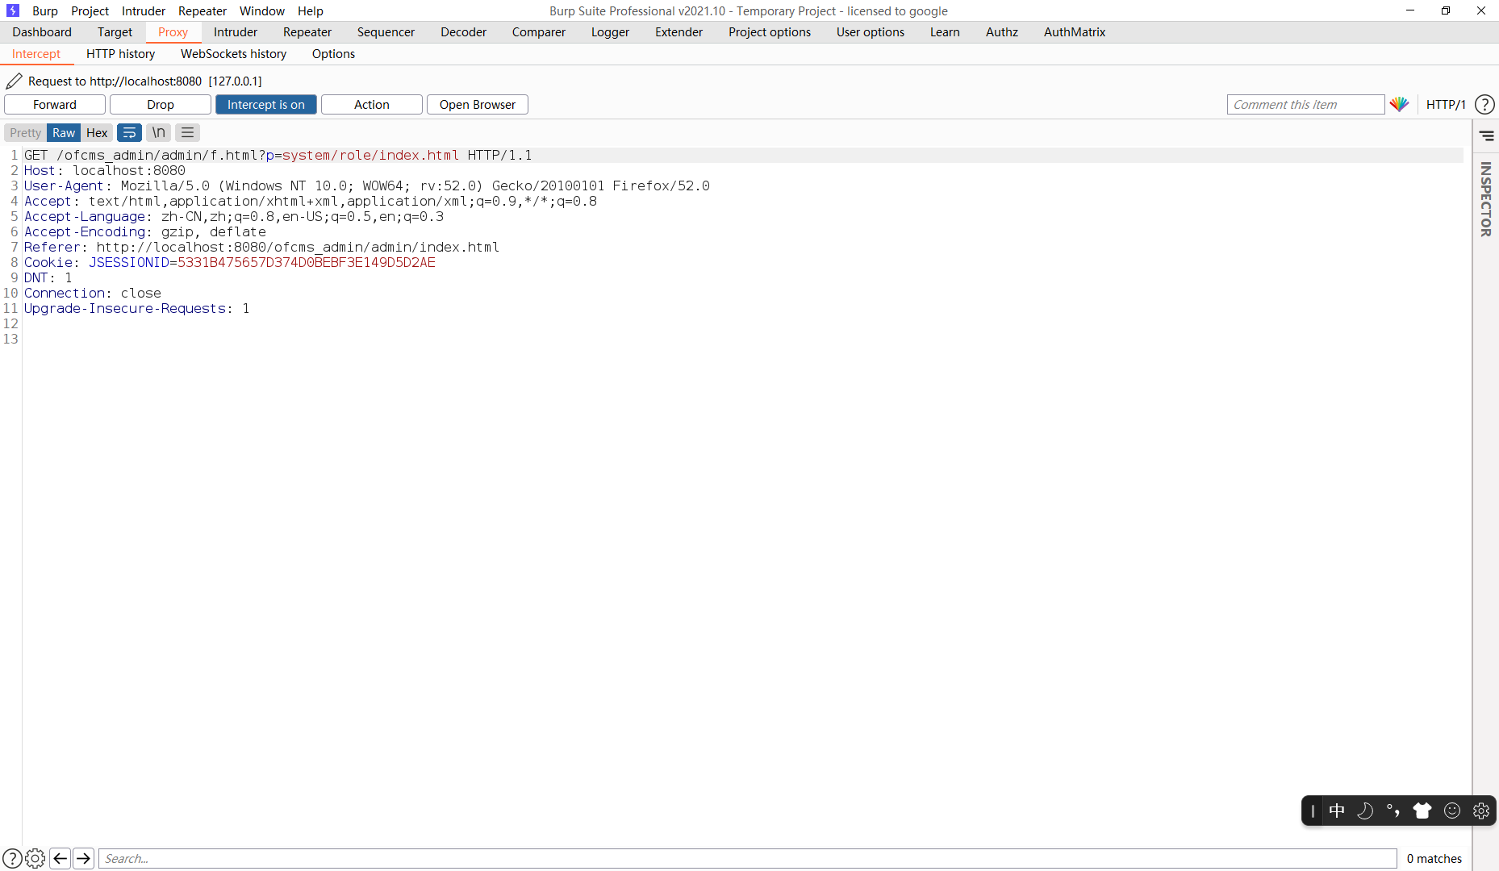Viewport: 1499px width, 871px height.
Task: Open the Action menu
Action: click(370, 104)
